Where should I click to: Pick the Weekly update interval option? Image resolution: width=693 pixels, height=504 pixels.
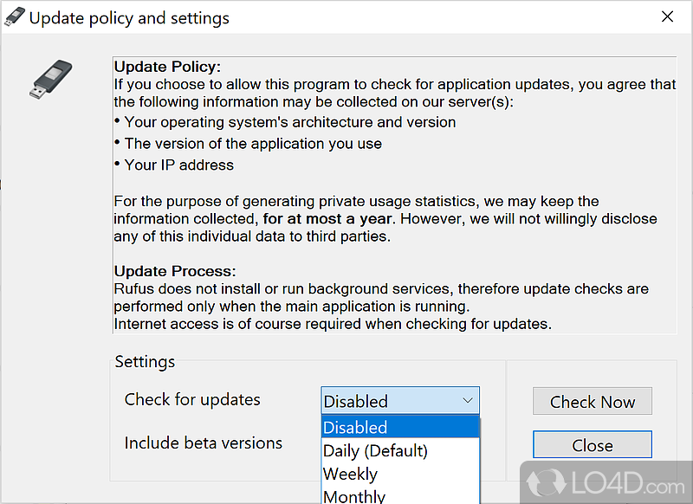pyautogui.click(x=350, y=474)
